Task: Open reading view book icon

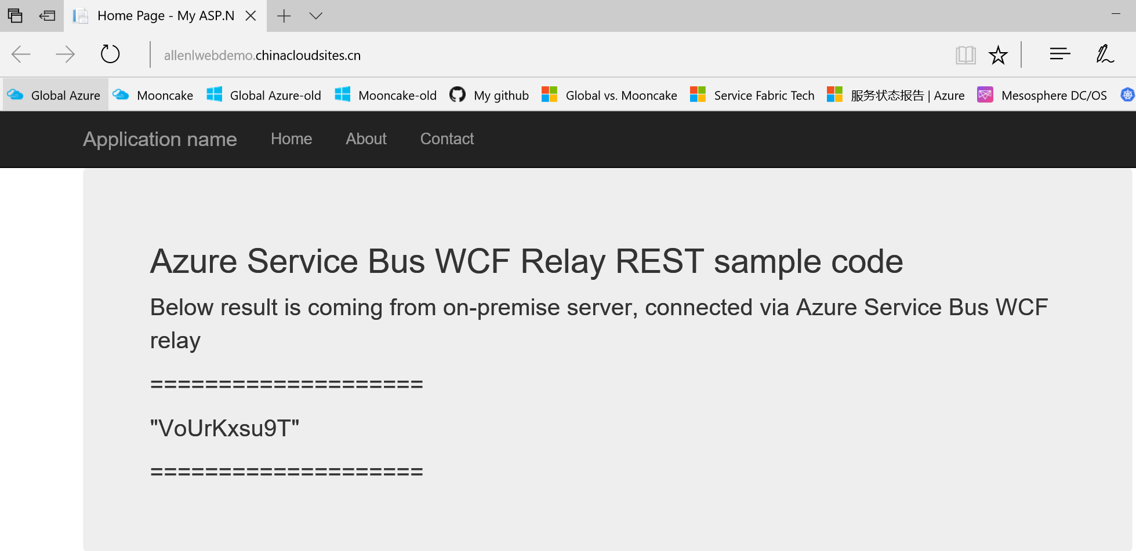Action: (966, 55)
